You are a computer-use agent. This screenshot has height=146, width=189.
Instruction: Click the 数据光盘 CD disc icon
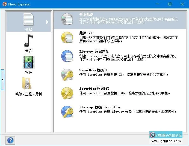pos(67,19)
